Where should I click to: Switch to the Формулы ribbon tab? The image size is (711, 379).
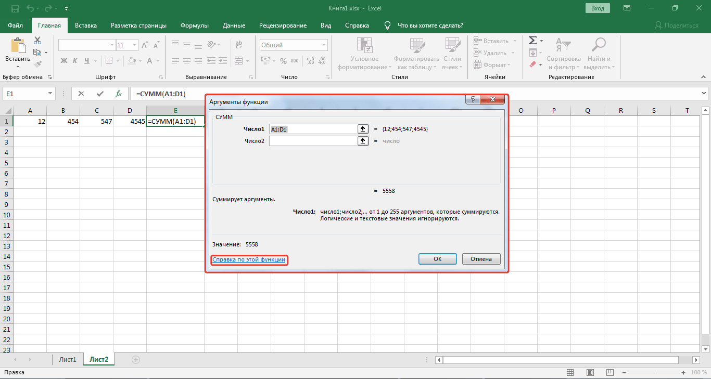tap(195, 25)
